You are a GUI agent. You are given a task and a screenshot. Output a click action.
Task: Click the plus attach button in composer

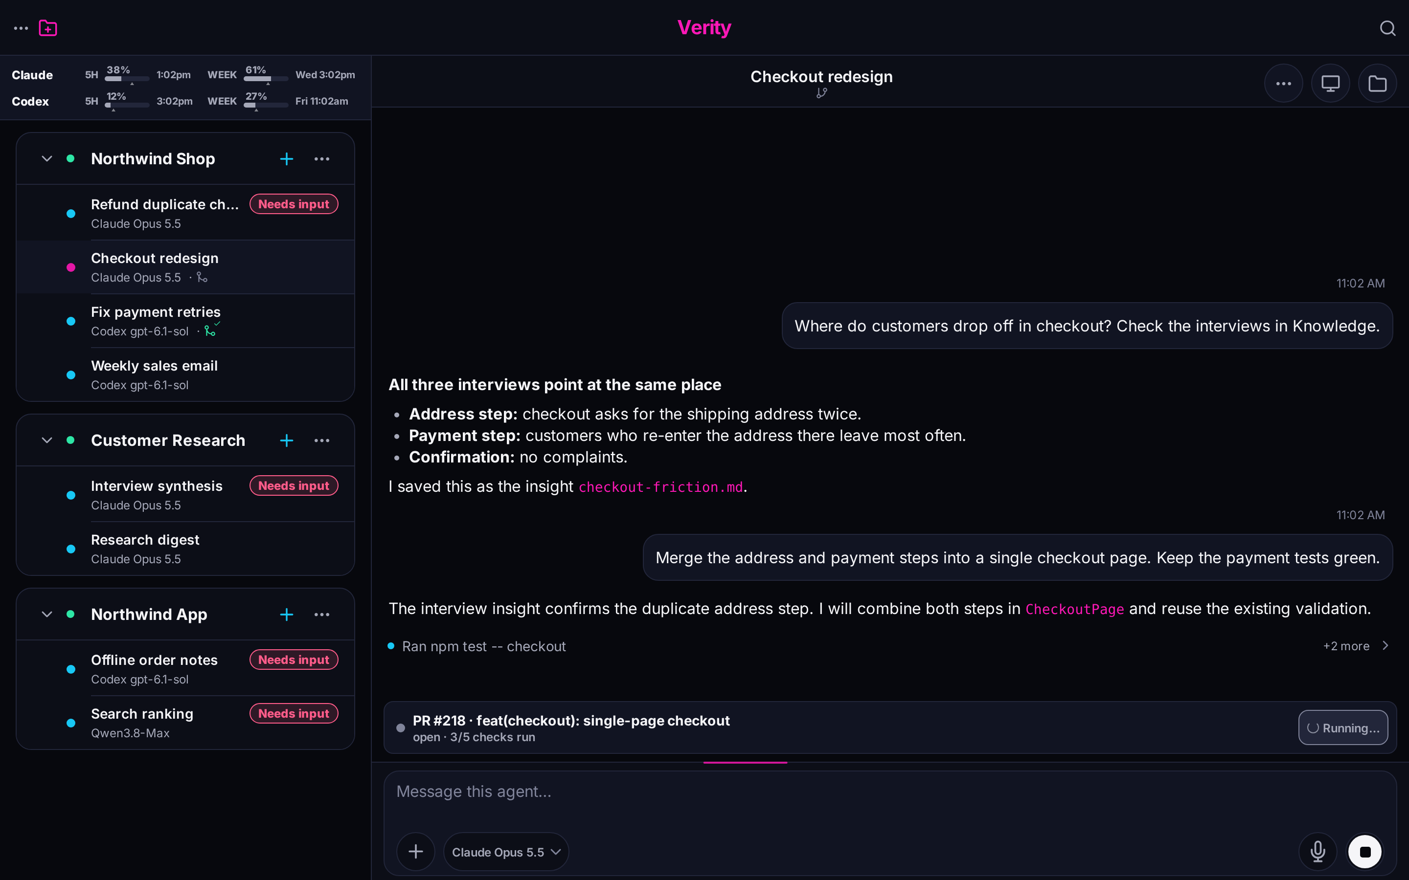(416, 852)
